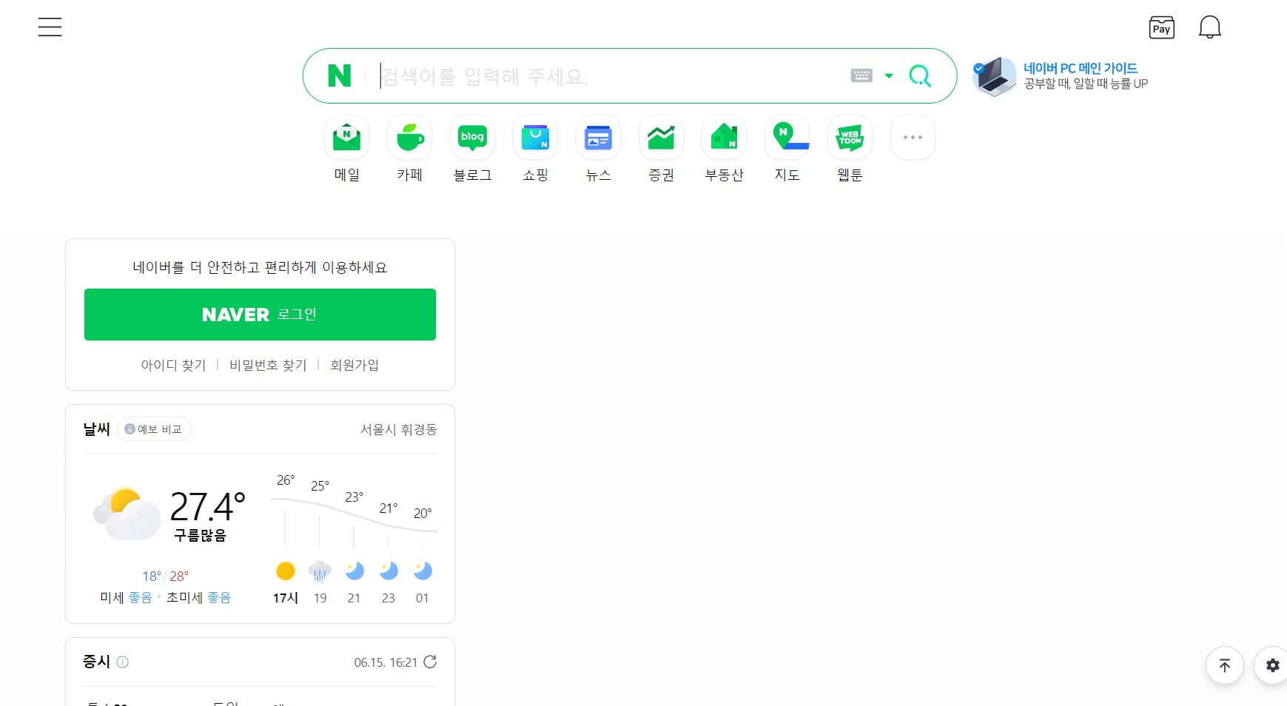Open Naver Pay icon
Image resolution: width=1287 pixels, height=706 pixels.
pyautogui.click(x=1161, y=27)
